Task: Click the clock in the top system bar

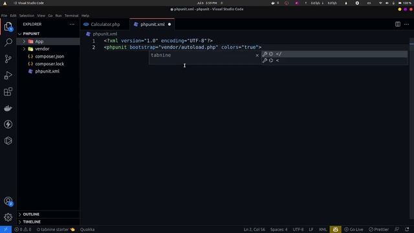Action: pyautogui.click(x=207, y=3)
